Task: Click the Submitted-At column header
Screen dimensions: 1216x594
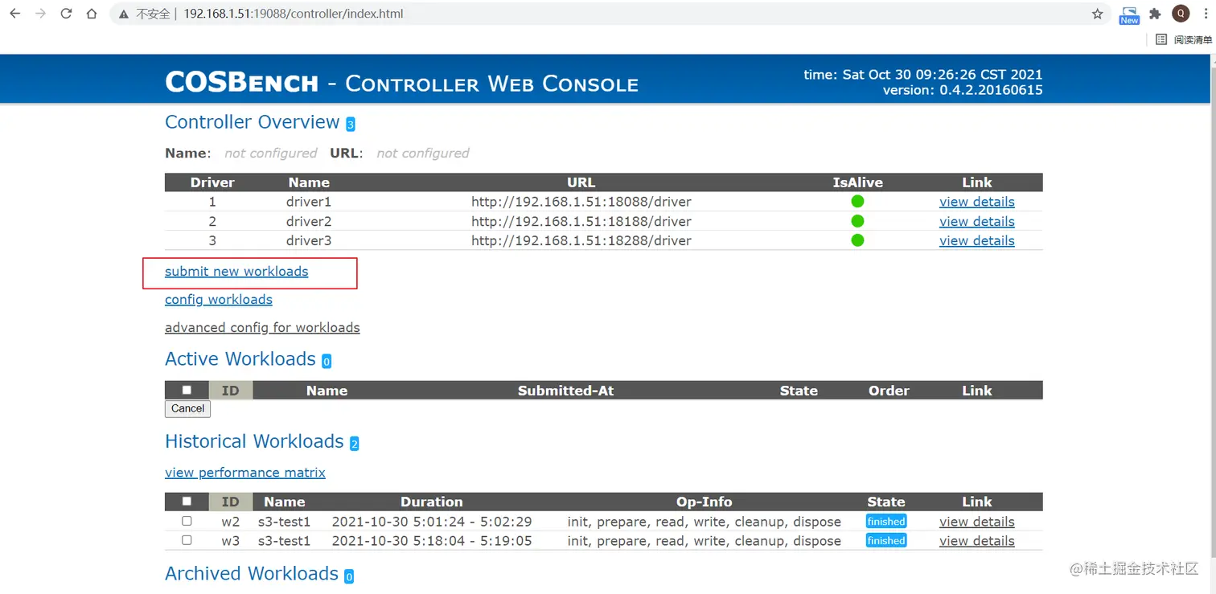Action: (565, 391)
